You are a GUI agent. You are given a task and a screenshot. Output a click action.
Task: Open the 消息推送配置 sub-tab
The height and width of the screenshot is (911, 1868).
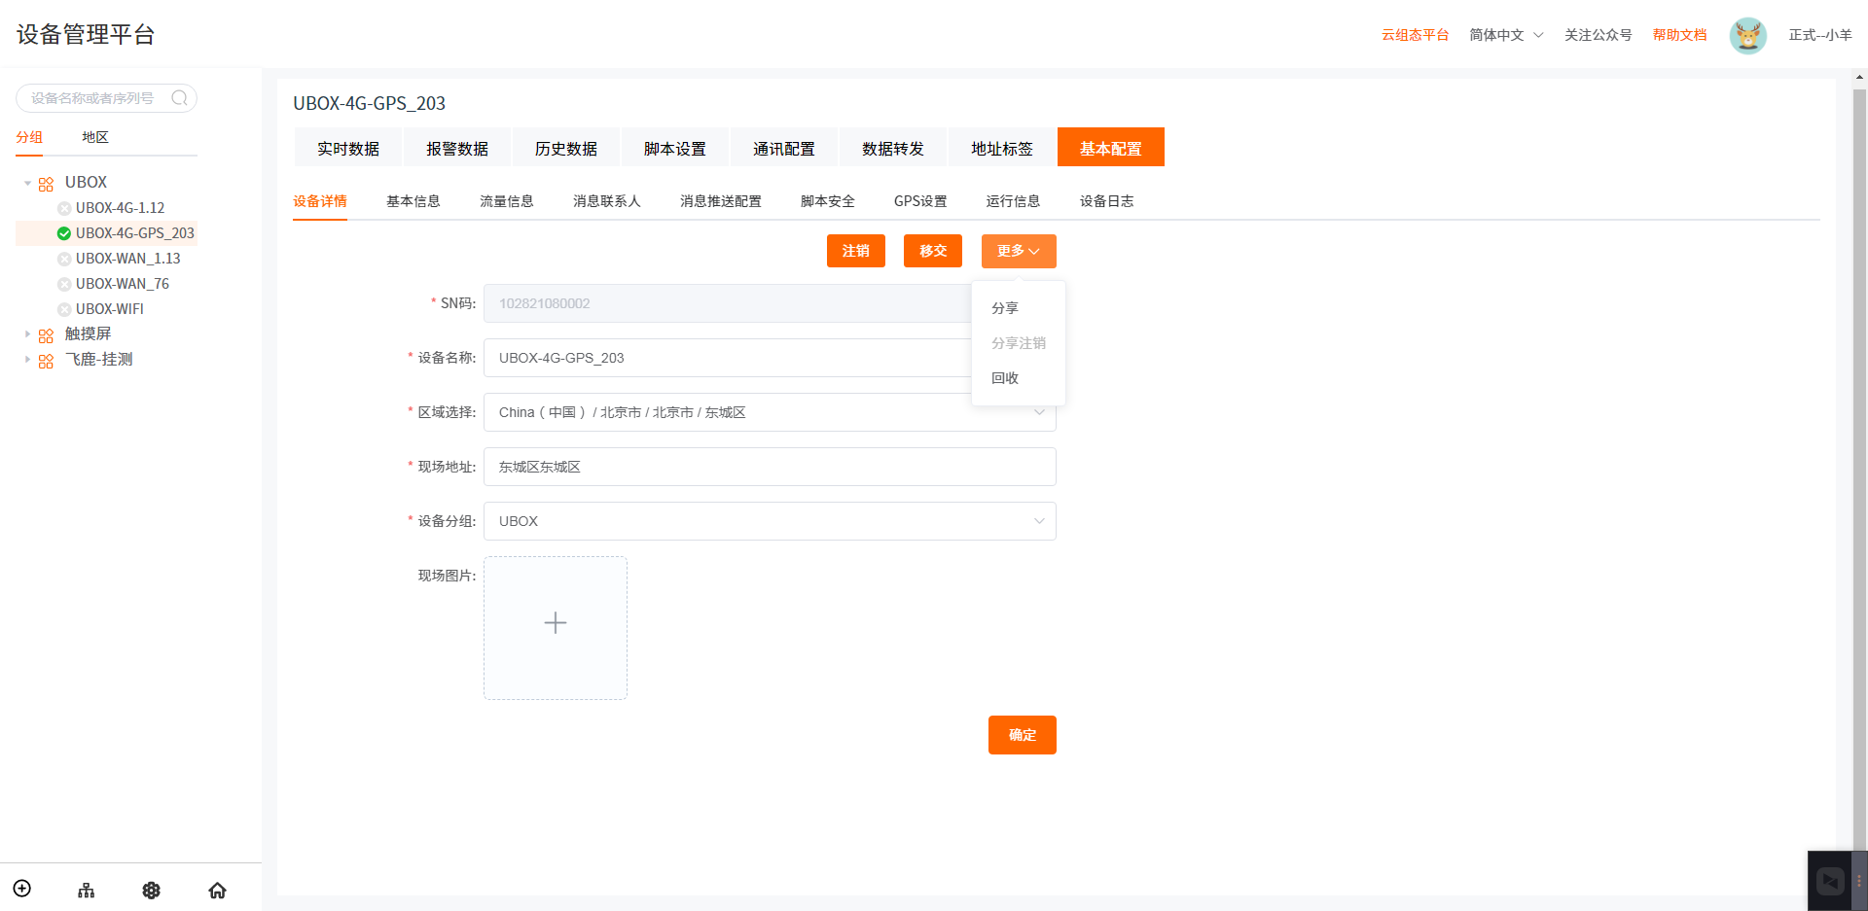pos(721,201)
